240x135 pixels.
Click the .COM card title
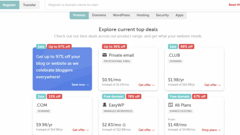click(42, 105)
